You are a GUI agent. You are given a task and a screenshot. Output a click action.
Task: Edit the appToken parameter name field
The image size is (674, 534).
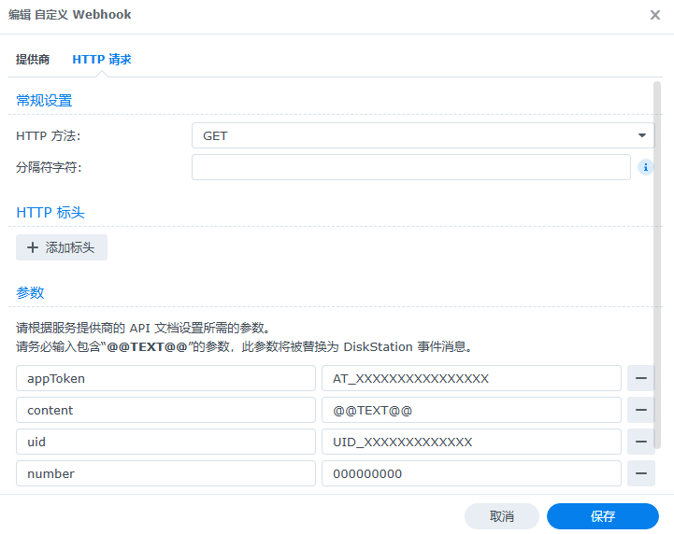(166, 378)
